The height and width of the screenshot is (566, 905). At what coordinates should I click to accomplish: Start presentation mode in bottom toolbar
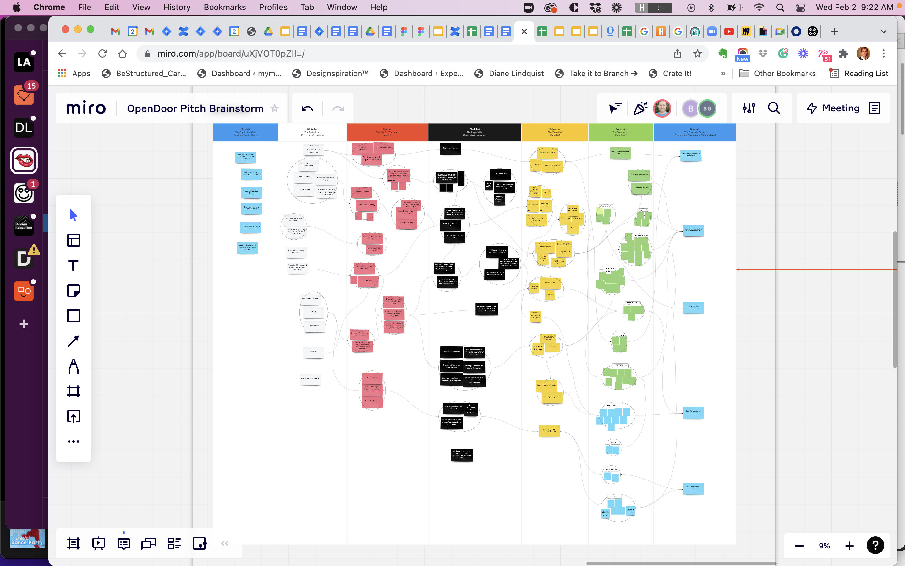(99, 544)
